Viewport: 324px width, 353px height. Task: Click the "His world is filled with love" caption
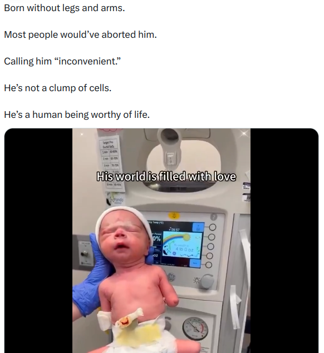[166, 177]
